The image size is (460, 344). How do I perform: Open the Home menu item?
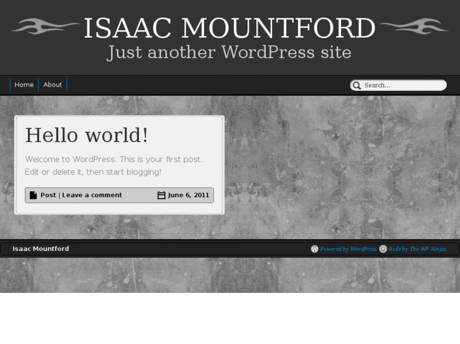pyautogui.click(x=24, y=85)
